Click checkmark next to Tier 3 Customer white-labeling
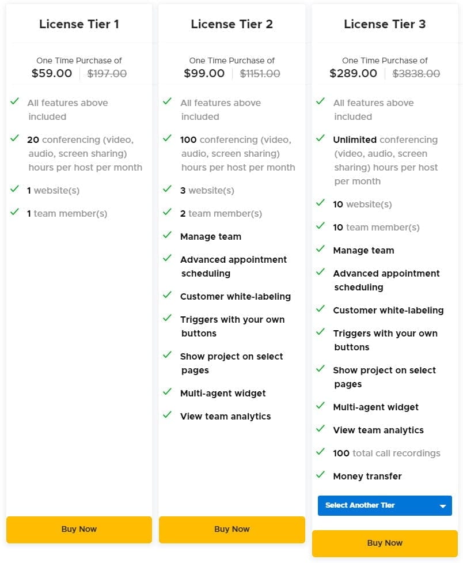Image resolution: width=463 pixels, height=563 pixels. 321,309
